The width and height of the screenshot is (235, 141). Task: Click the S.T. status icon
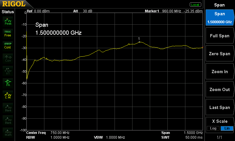pos(8,70)
